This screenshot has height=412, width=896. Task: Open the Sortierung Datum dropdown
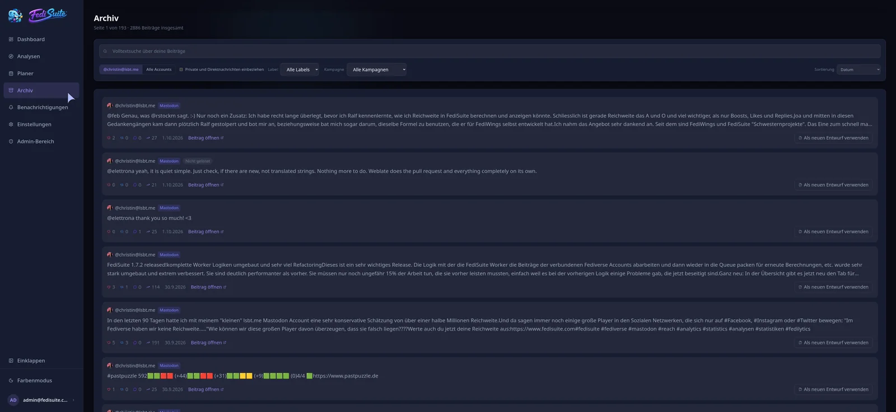(x=859, y=70)
